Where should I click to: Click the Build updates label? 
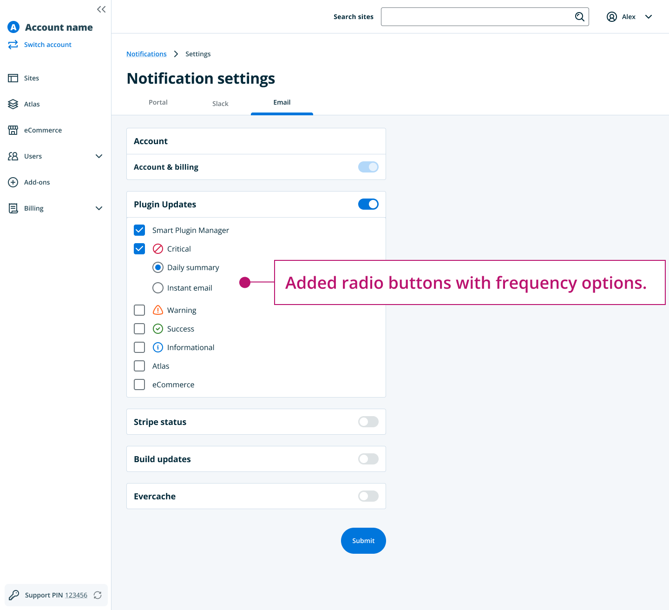(162, 459)
